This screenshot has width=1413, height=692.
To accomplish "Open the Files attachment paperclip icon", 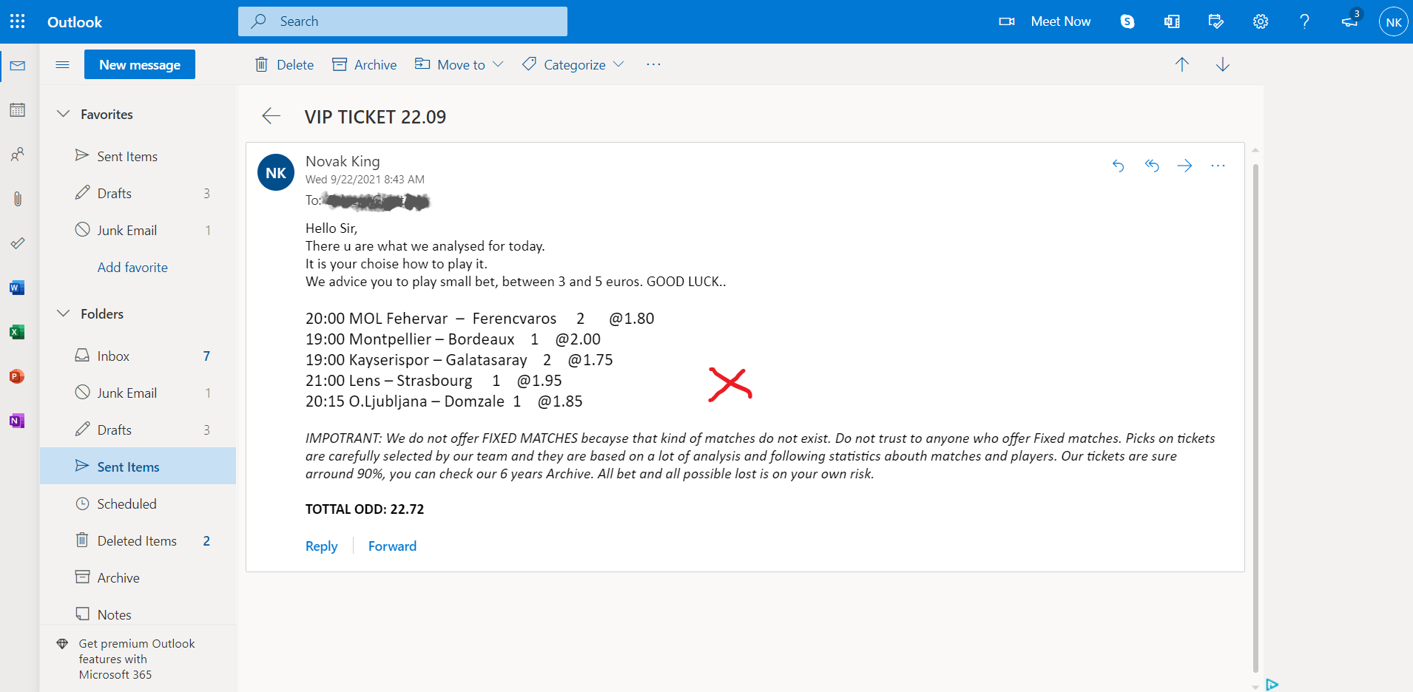I will (x=18, y=199).
